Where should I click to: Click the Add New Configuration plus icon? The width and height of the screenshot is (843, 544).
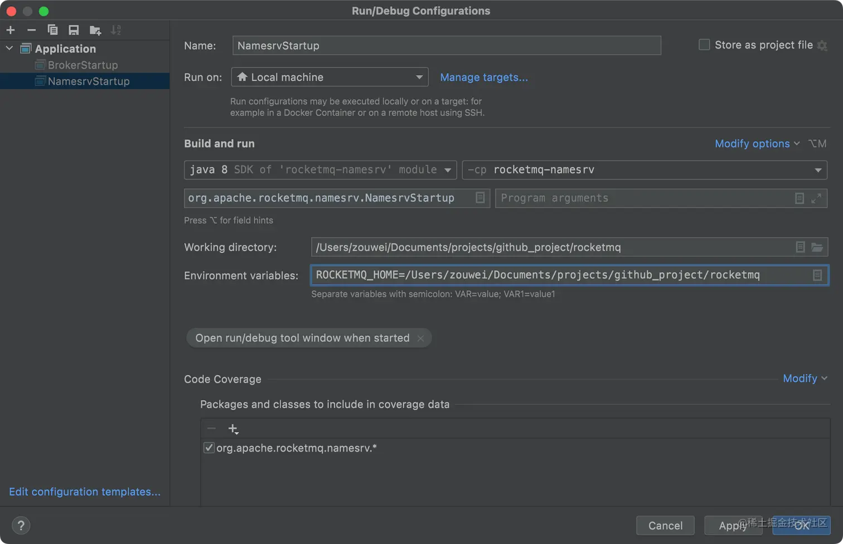pos(11,30)
